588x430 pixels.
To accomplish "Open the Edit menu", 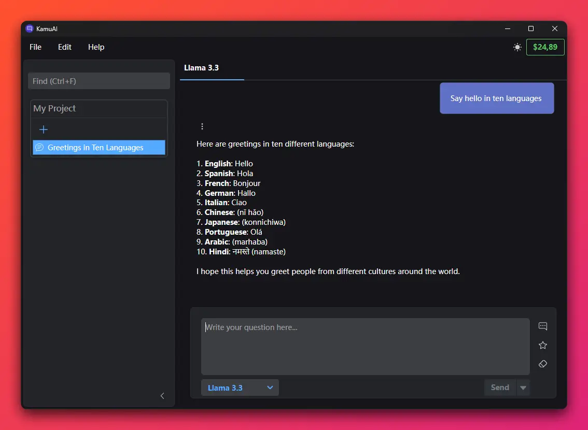I will coord(64,47).
